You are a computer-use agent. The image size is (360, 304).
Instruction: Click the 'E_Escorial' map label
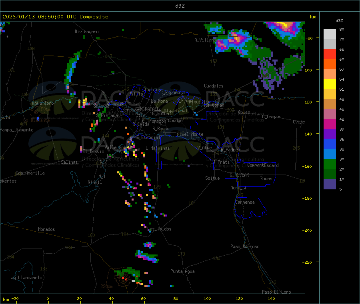coord(148,137)
